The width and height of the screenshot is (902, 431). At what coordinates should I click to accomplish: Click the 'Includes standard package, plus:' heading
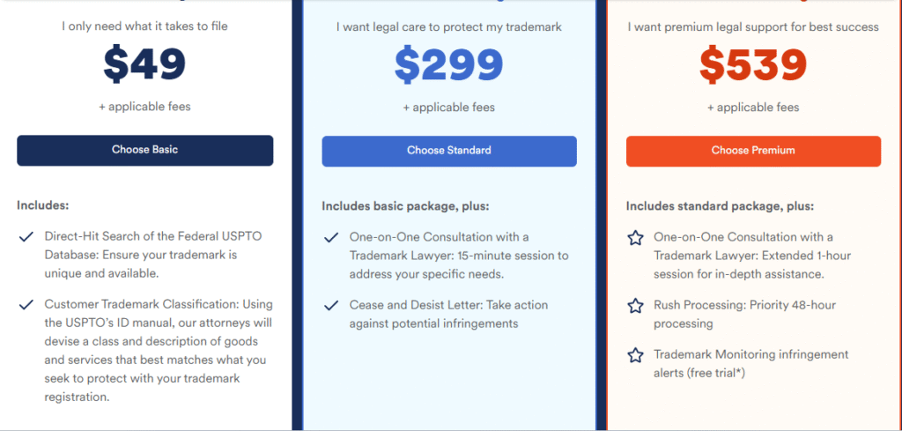[721, 206]
